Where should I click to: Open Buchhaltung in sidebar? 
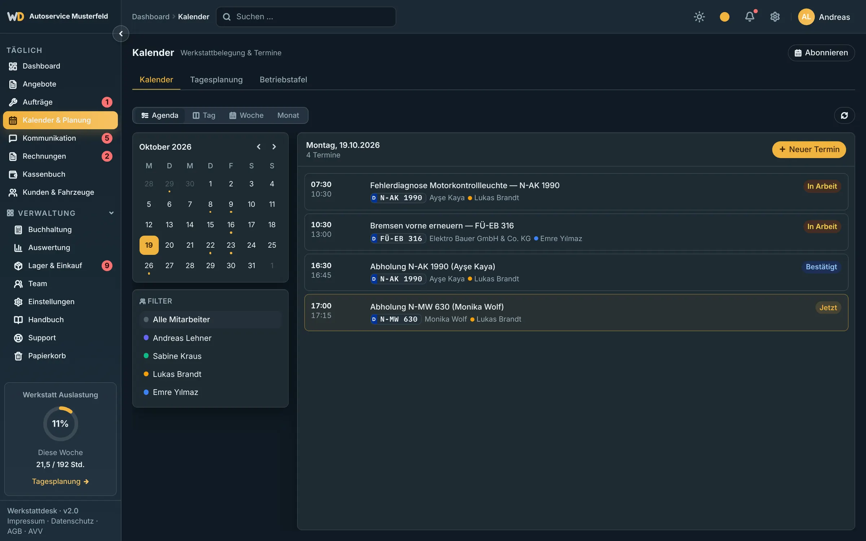pos(63,229)
